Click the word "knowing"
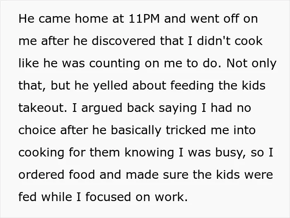Image resolution: width=290 pixels, height=218 pixels. (x=149, y=153)
